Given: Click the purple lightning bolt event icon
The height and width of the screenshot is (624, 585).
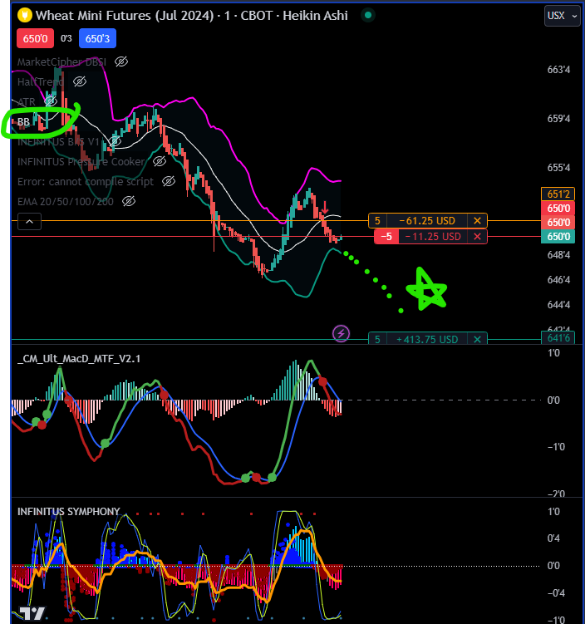Looking at the screenshot, I should click(341, 333).
